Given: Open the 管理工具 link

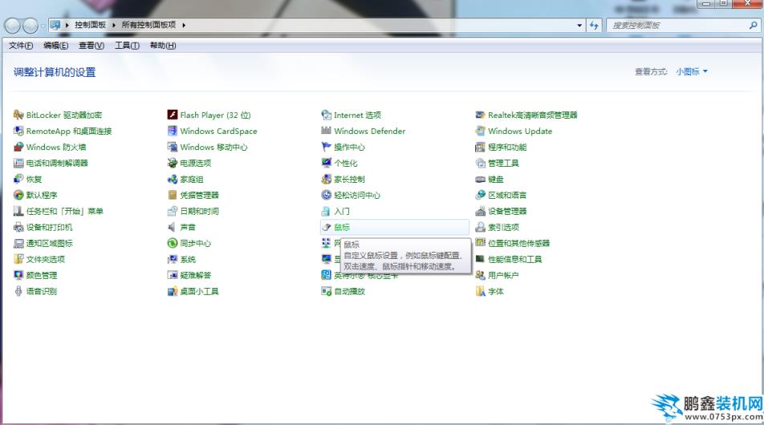Looking at the screenshot, I should [x=503, y=163].
